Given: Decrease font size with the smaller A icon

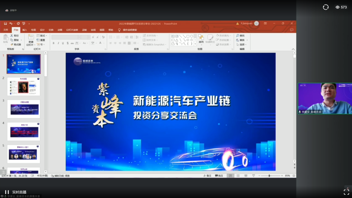Looking at the screenshot, I should click(97, 37).
